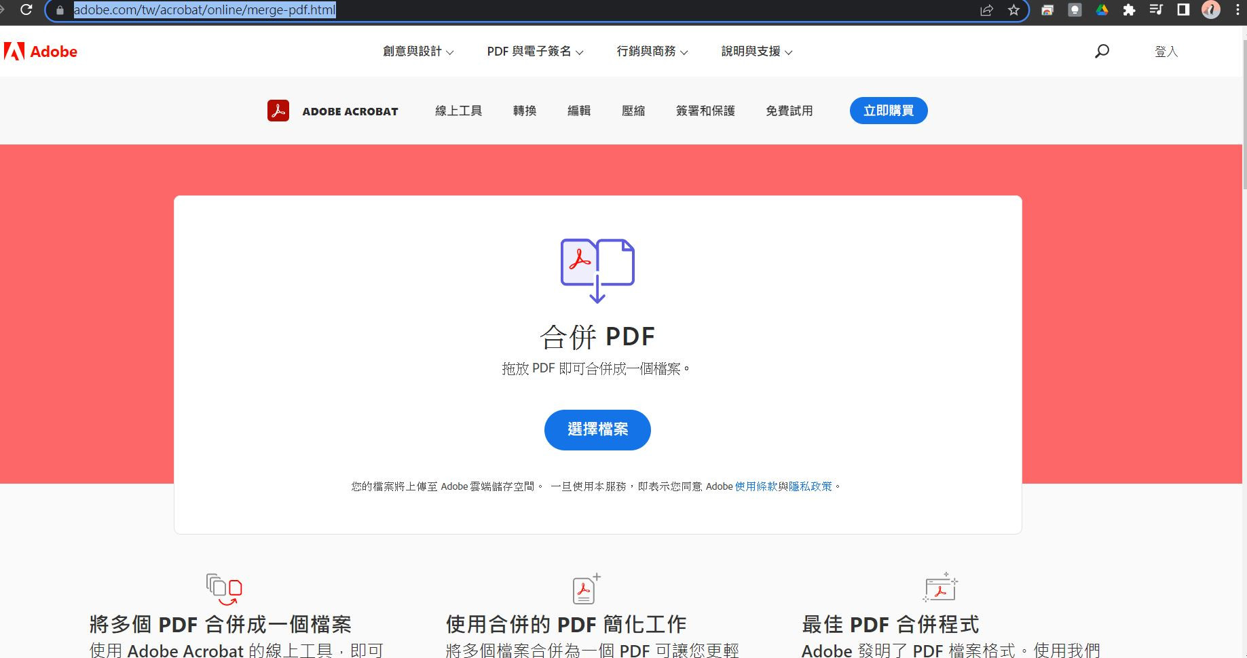Open the site search magnifier icon

(x=1102, y=52)
